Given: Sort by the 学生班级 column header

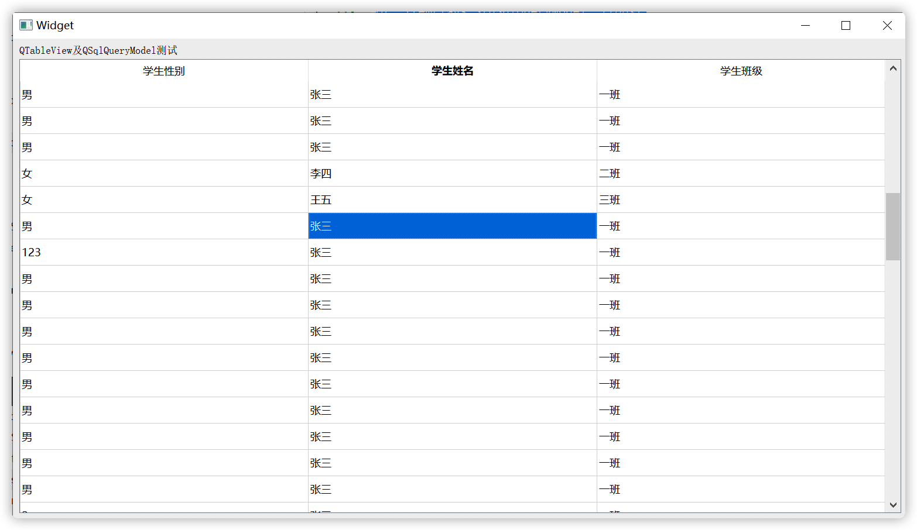Looking at the screenshot, I should click(741, 71).
